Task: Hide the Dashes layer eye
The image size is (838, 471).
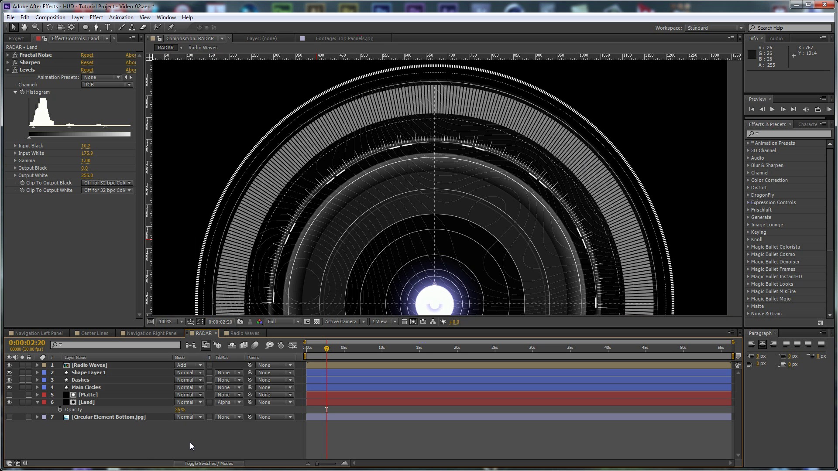Action: (9, 380)
